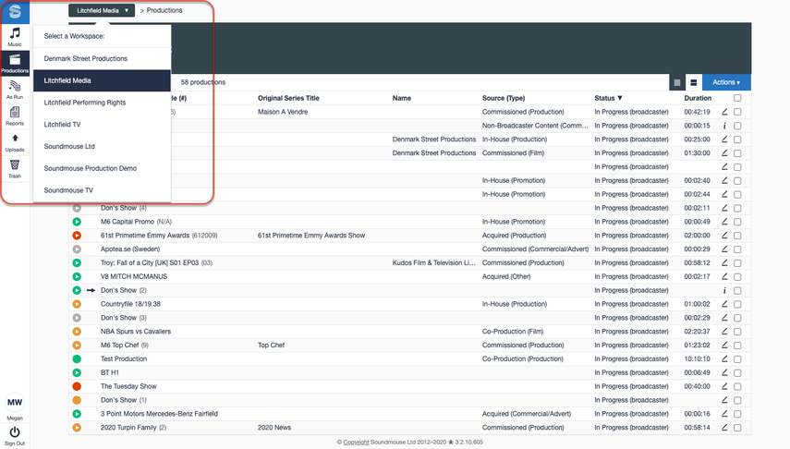
Task: Sort by Name column header
Action: click(402, 98)
